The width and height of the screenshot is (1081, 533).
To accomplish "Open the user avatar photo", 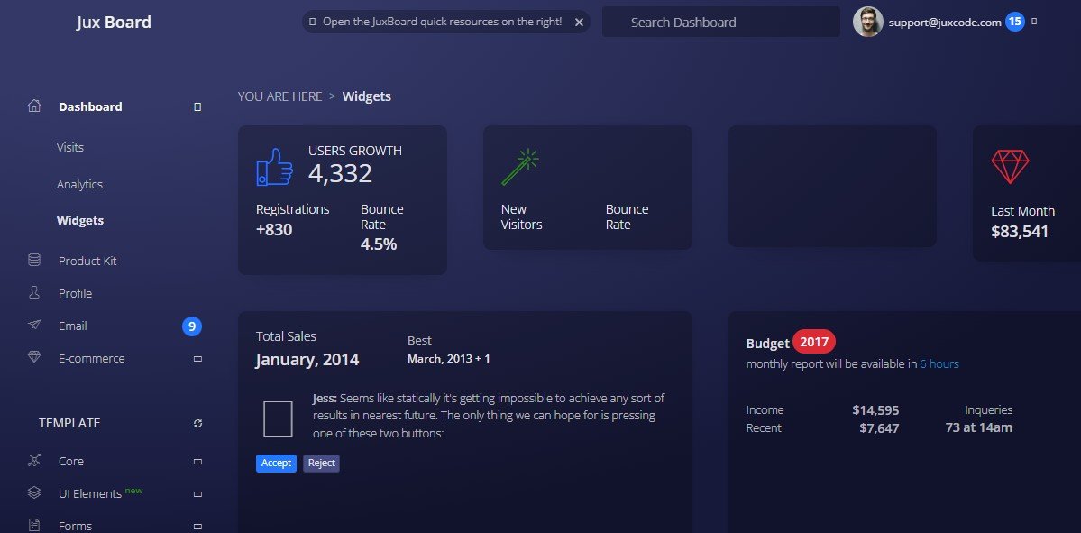I will pyautogui.click(x=867, y=23).
